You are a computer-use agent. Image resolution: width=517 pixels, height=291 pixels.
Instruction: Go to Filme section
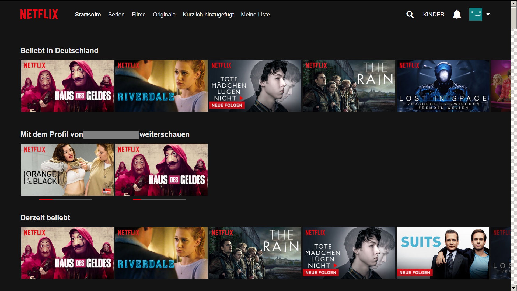click(138, 15)
